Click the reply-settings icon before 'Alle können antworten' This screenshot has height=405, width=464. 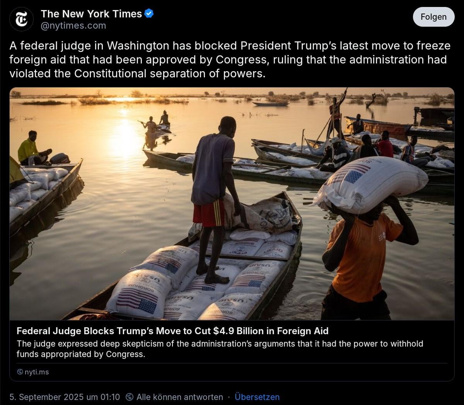tap(130, 397)
